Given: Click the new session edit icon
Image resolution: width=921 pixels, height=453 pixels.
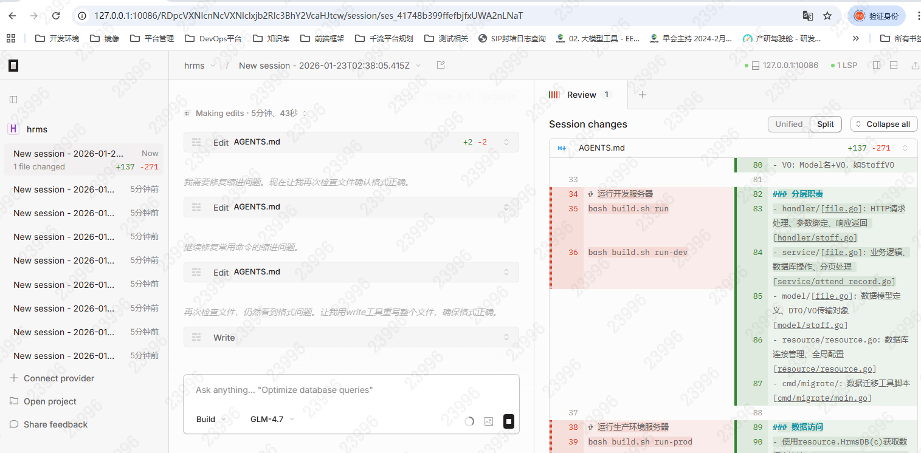Looking at the screenshot, I should coord(441,65).
